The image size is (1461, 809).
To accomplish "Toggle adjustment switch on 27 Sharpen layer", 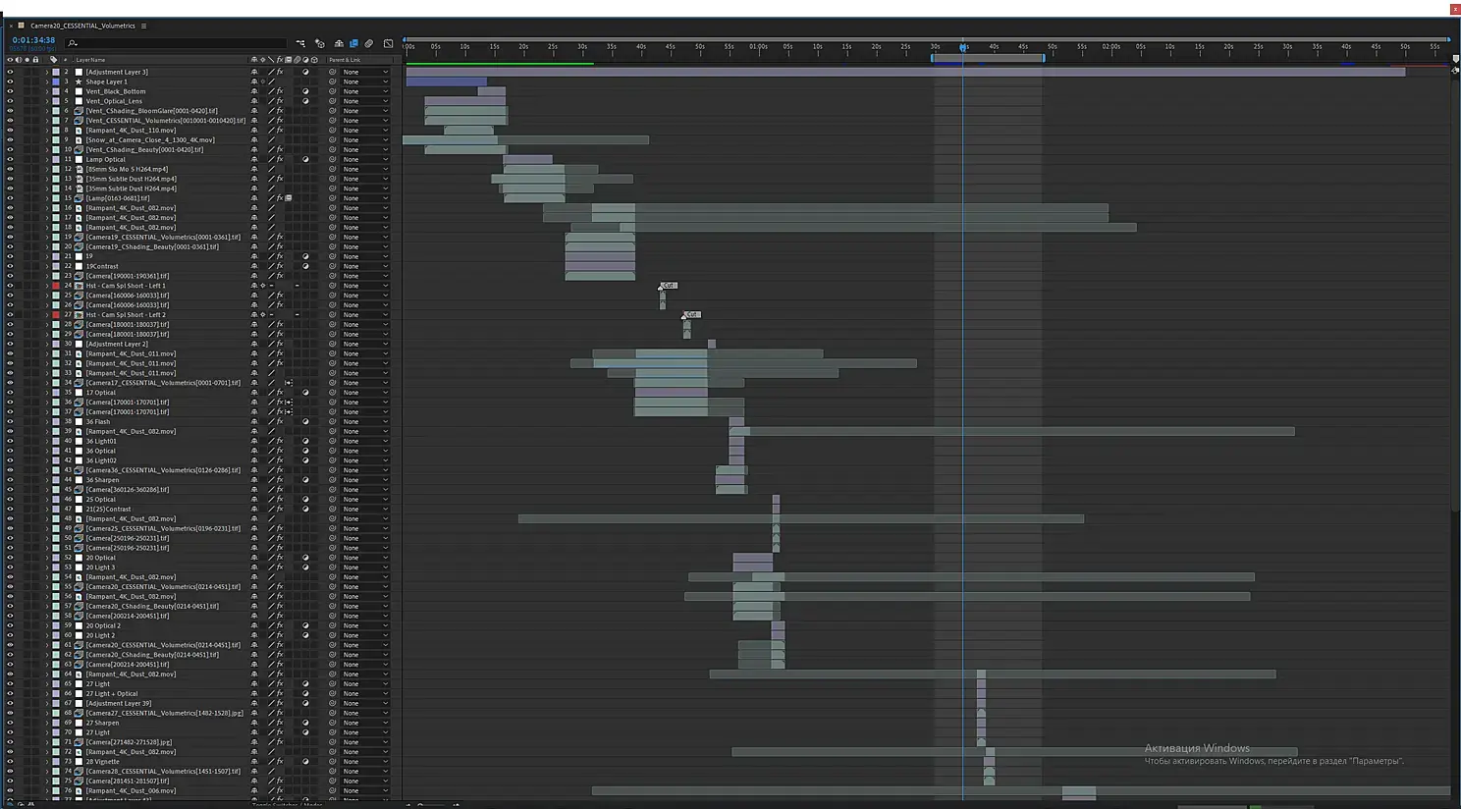I will coord(305,723).
